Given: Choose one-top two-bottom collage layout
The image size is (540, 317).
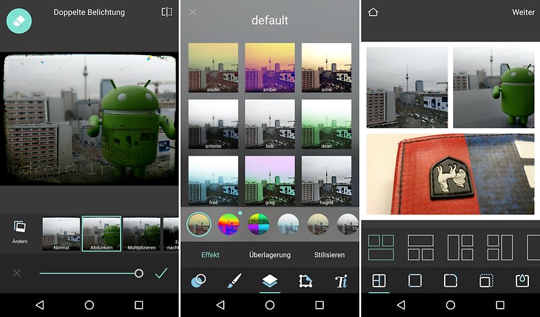Looking at the screenshot, I should (421, 247).
